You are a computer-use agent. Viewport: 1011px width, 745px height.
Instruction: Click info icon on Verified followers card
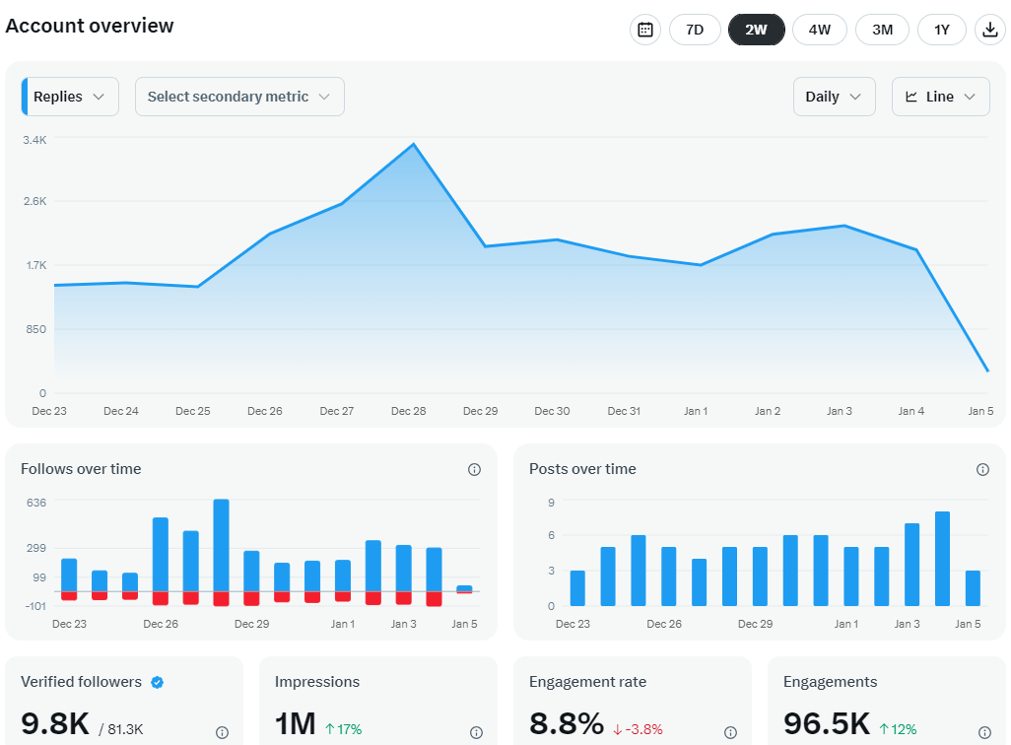click(x=222, y=732)
